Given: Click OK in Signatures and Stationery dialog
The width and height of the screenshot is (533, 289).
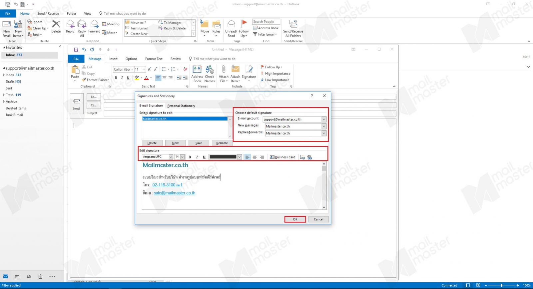Looking at the screenshot, I should tap(295, 219).
